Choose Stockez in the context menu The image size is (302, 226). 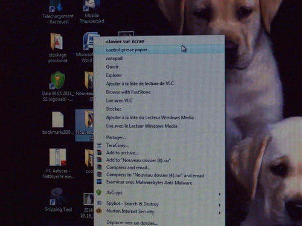159,109
